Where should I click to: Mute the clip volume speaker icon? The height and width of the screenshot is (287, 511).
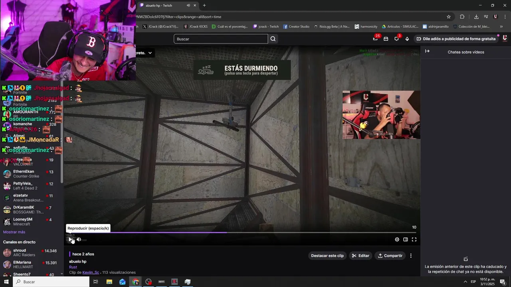(79, 240)
